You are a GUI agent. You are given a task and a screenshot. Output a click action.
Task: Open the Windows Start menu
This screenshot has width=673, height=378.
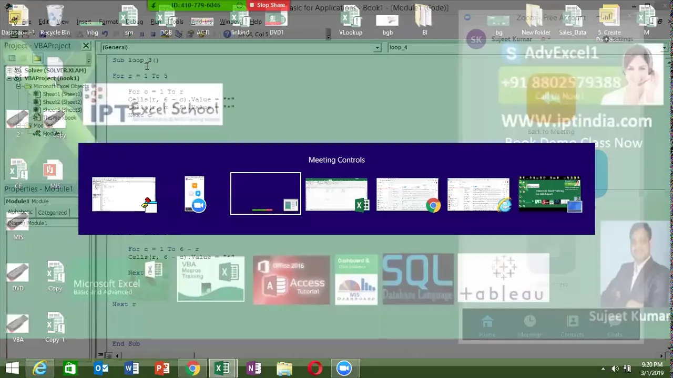click(12, 369)
